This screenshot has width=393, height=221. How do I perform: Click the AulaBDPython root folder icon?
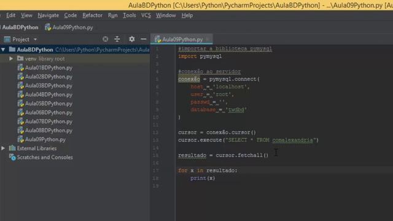(12, 49)
